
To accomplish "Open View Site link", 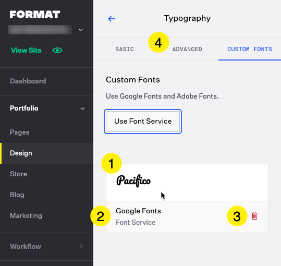I will tap(26, 51).
